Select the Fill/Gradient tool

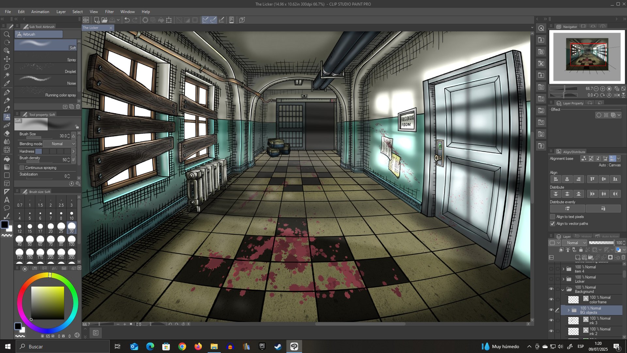[x=7, y=159]
